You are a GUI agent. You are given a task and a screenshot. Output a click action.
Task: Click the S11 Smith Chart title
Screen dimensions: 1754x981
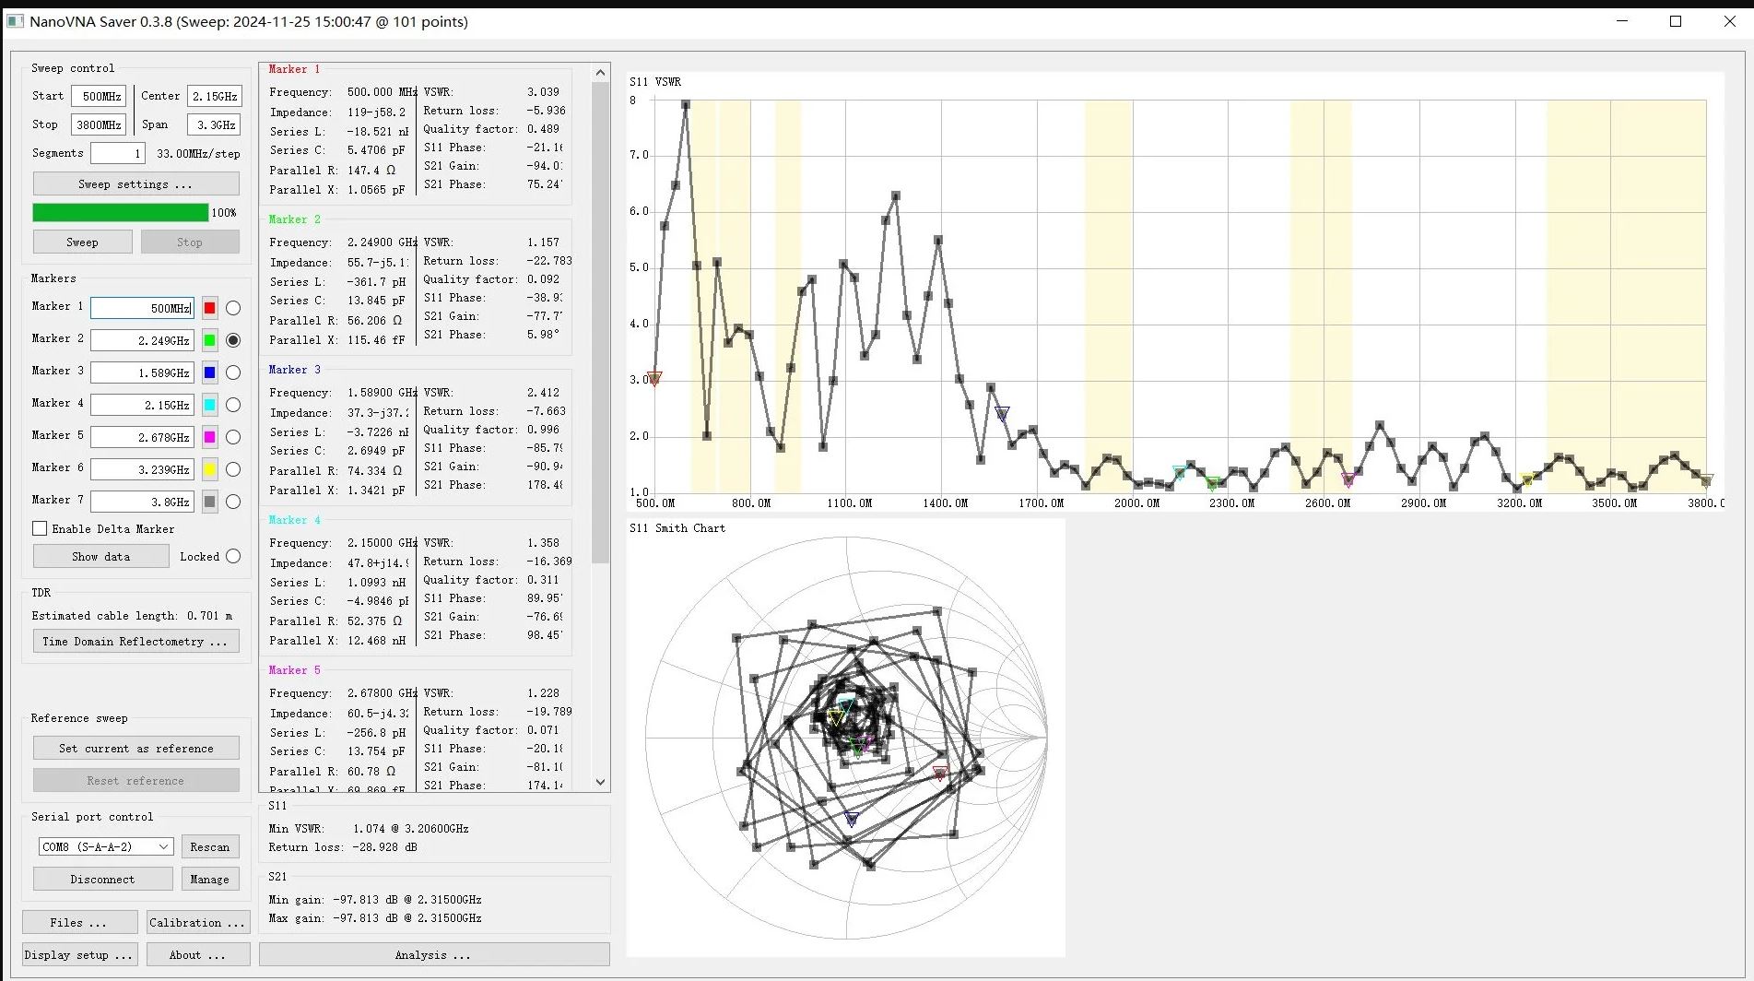click(677, 528)
